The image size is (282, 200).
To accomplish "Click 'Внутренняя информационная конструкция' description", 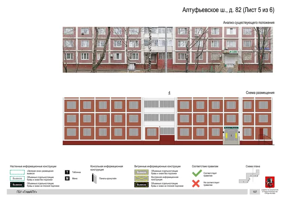I will tap(164, 178).
